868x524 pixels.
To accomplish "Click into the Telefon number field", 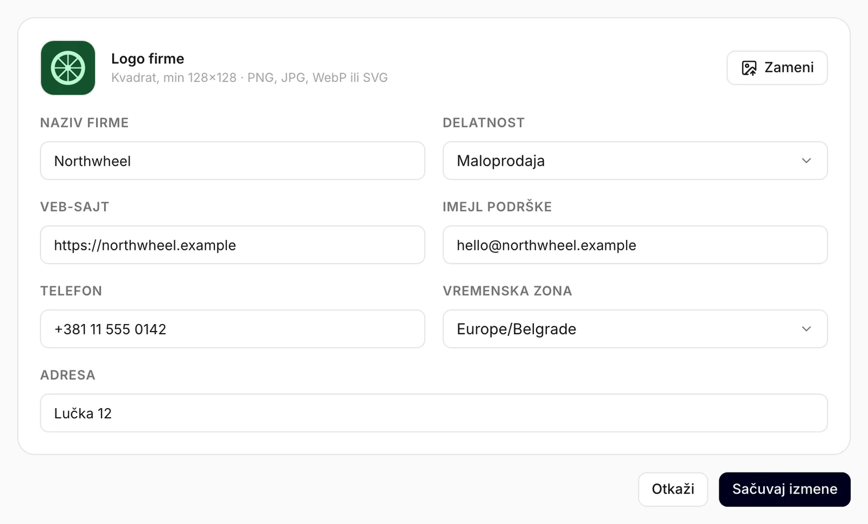I will point(232,329).
